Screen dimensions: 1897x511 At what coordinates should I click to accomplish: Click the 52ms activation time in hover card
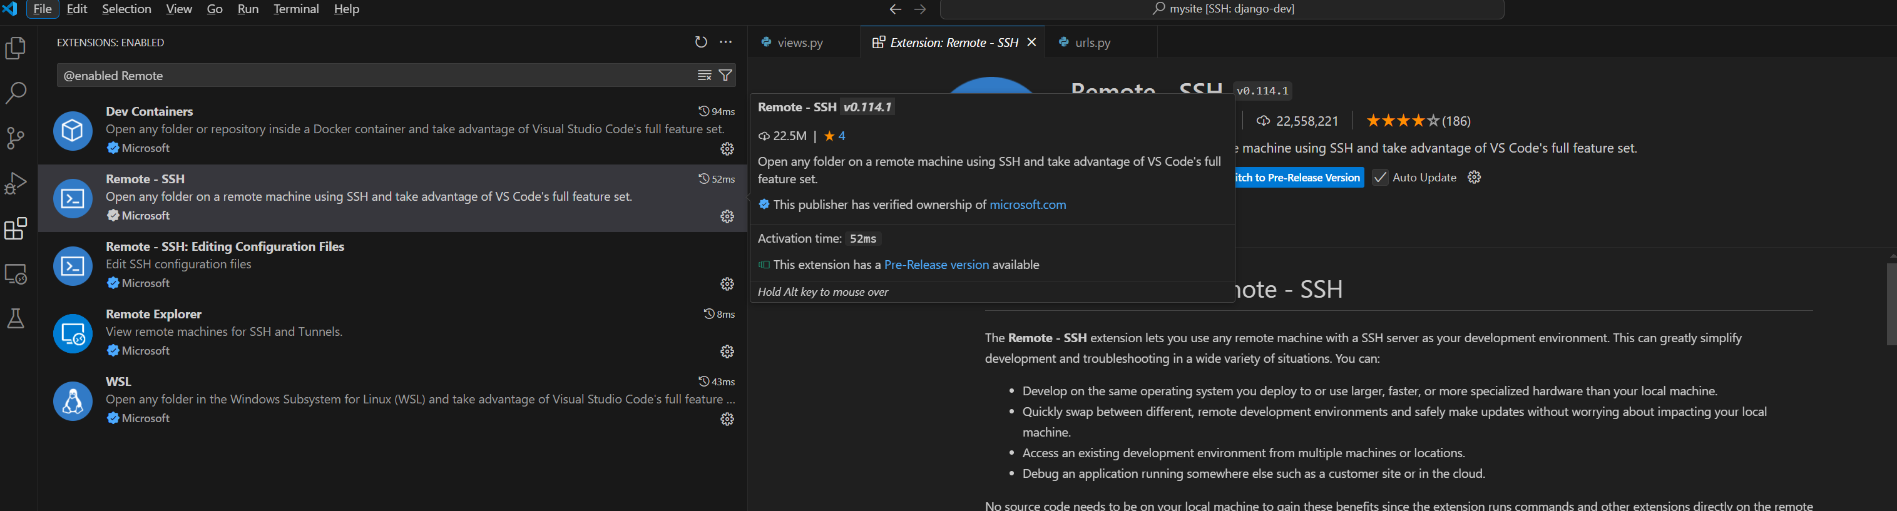(863, 238)
